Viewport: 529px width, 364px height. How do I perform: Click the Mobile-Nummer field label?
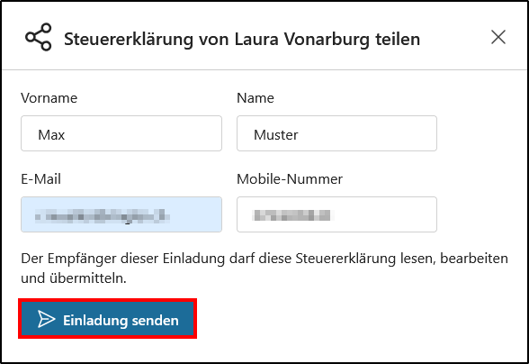point(290,179)
